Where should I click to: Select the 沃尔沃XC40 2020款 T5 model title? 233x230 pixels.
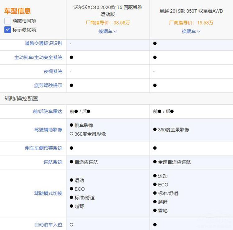click(108, 11)
